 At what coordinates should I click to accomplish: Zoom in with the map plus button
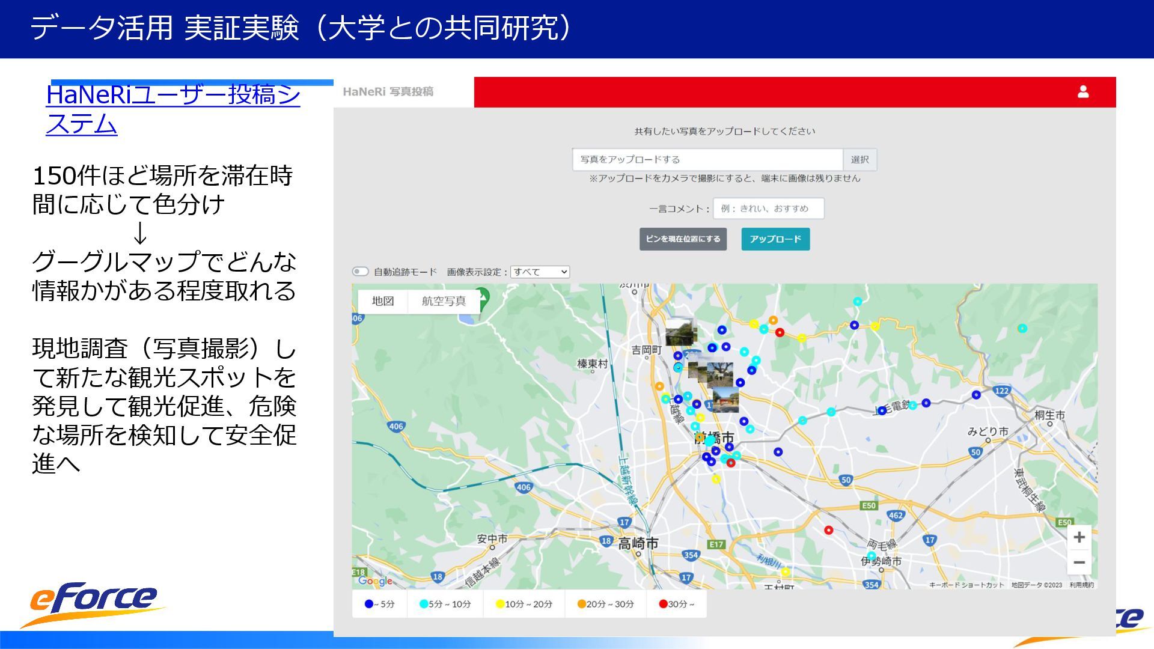click(1079, 537)
